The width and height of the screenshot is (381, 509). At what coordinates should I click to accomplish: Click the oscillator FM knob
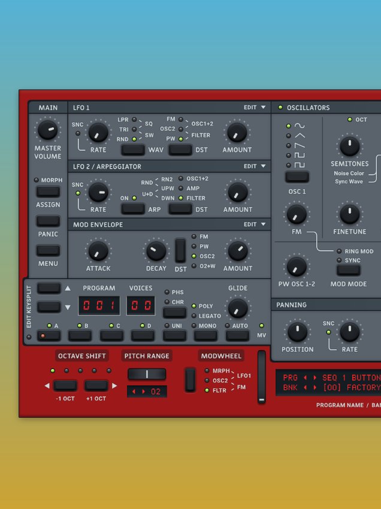[x=297, y=214]
